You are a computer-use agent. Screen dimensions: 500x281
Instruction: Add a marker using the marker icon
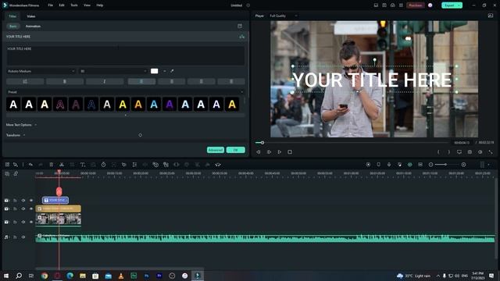coord(378,165)
